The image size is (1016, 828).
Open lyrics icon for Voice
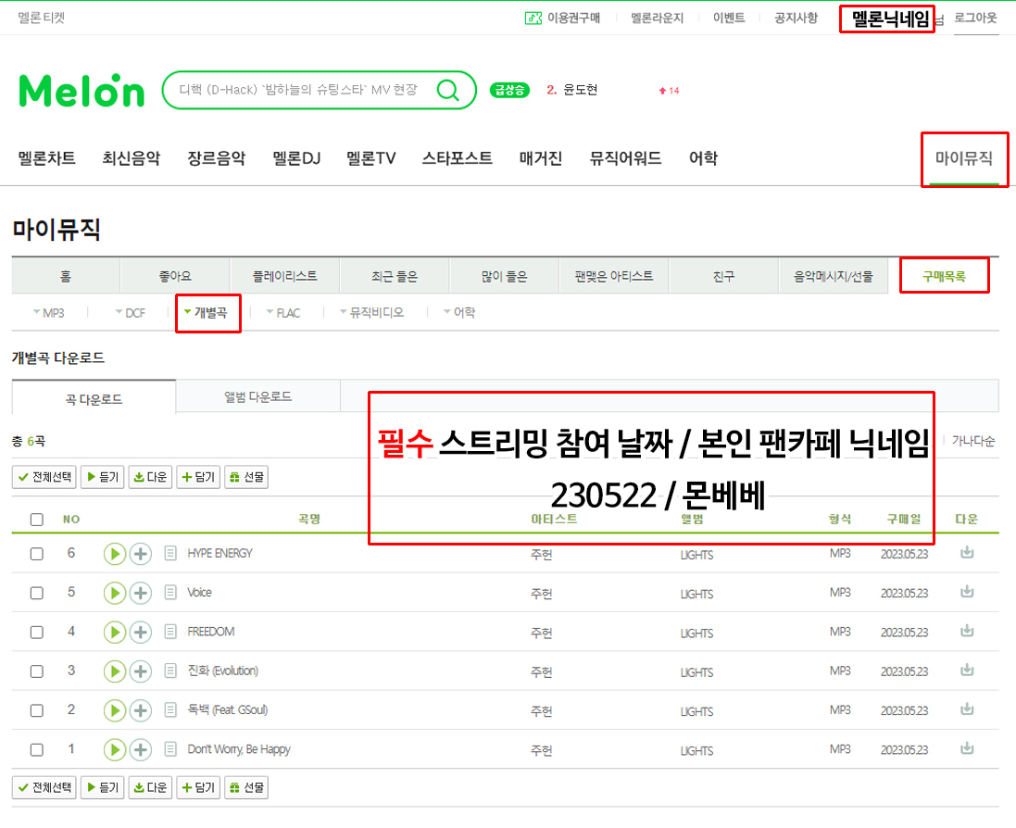170,592
